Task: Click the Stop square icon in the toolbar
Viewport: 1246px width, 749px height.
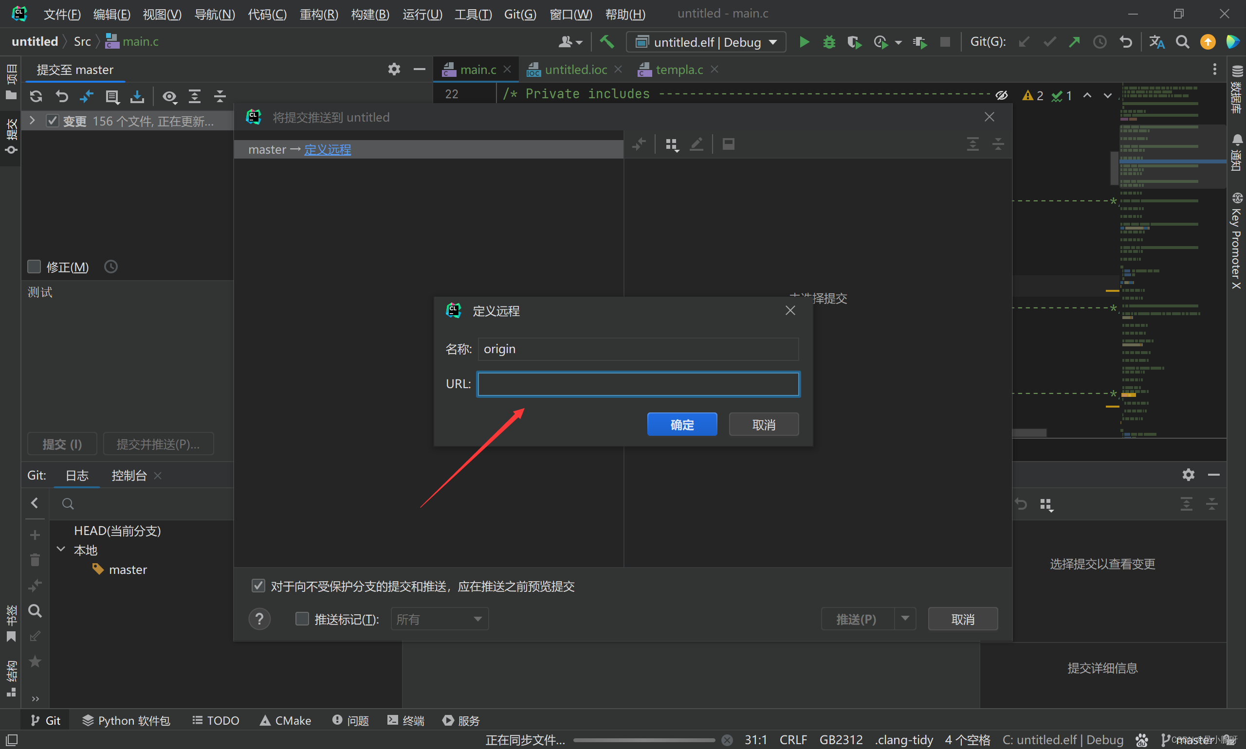Action: point(944,42)
